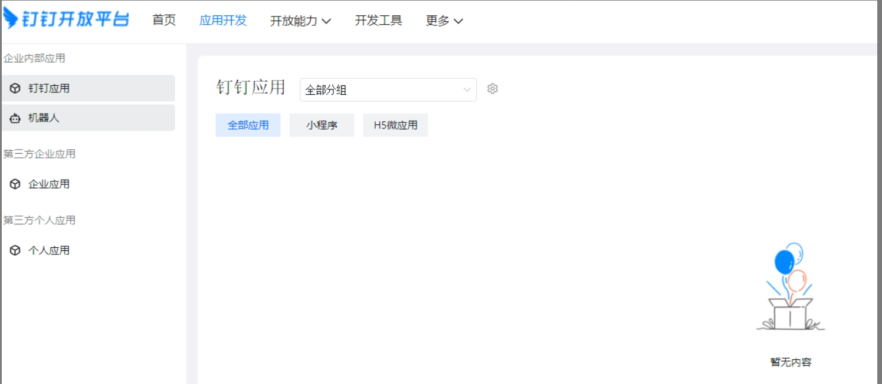Select the 小程序 filter tab
Image resolution: width=882 pixels, height=384 pixels.
322,125
